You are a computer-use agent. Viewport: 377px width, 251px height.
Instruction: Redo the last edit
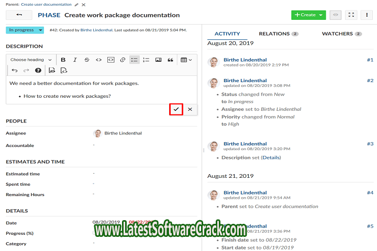pyautogui.click(x=26, y=71)
